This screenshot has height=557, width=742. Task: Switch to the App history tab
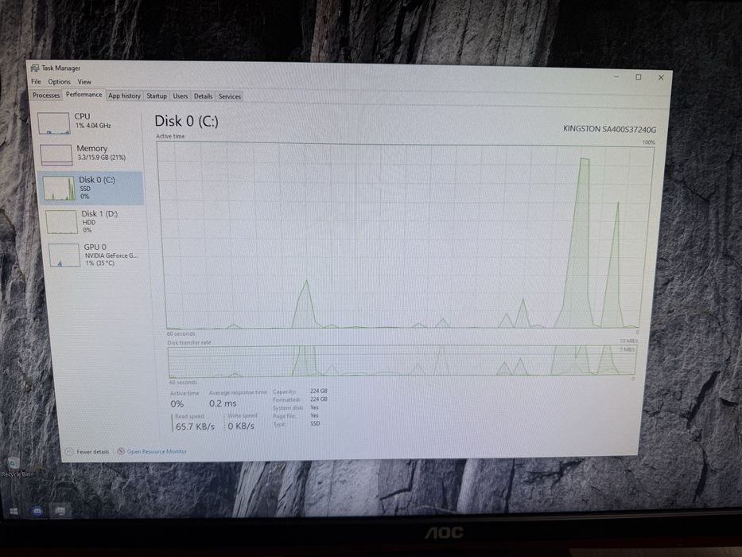[124, 95]
